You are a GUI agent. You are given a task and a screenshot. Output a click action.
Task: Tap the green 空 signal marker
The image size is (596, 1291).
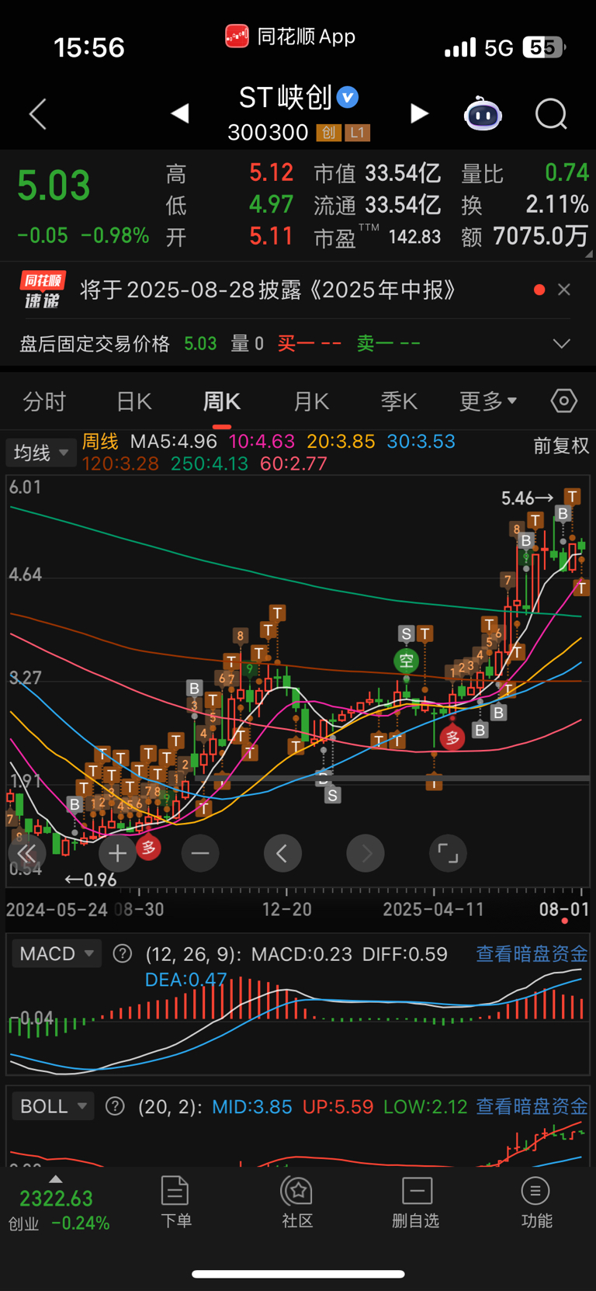coord(406,661)
